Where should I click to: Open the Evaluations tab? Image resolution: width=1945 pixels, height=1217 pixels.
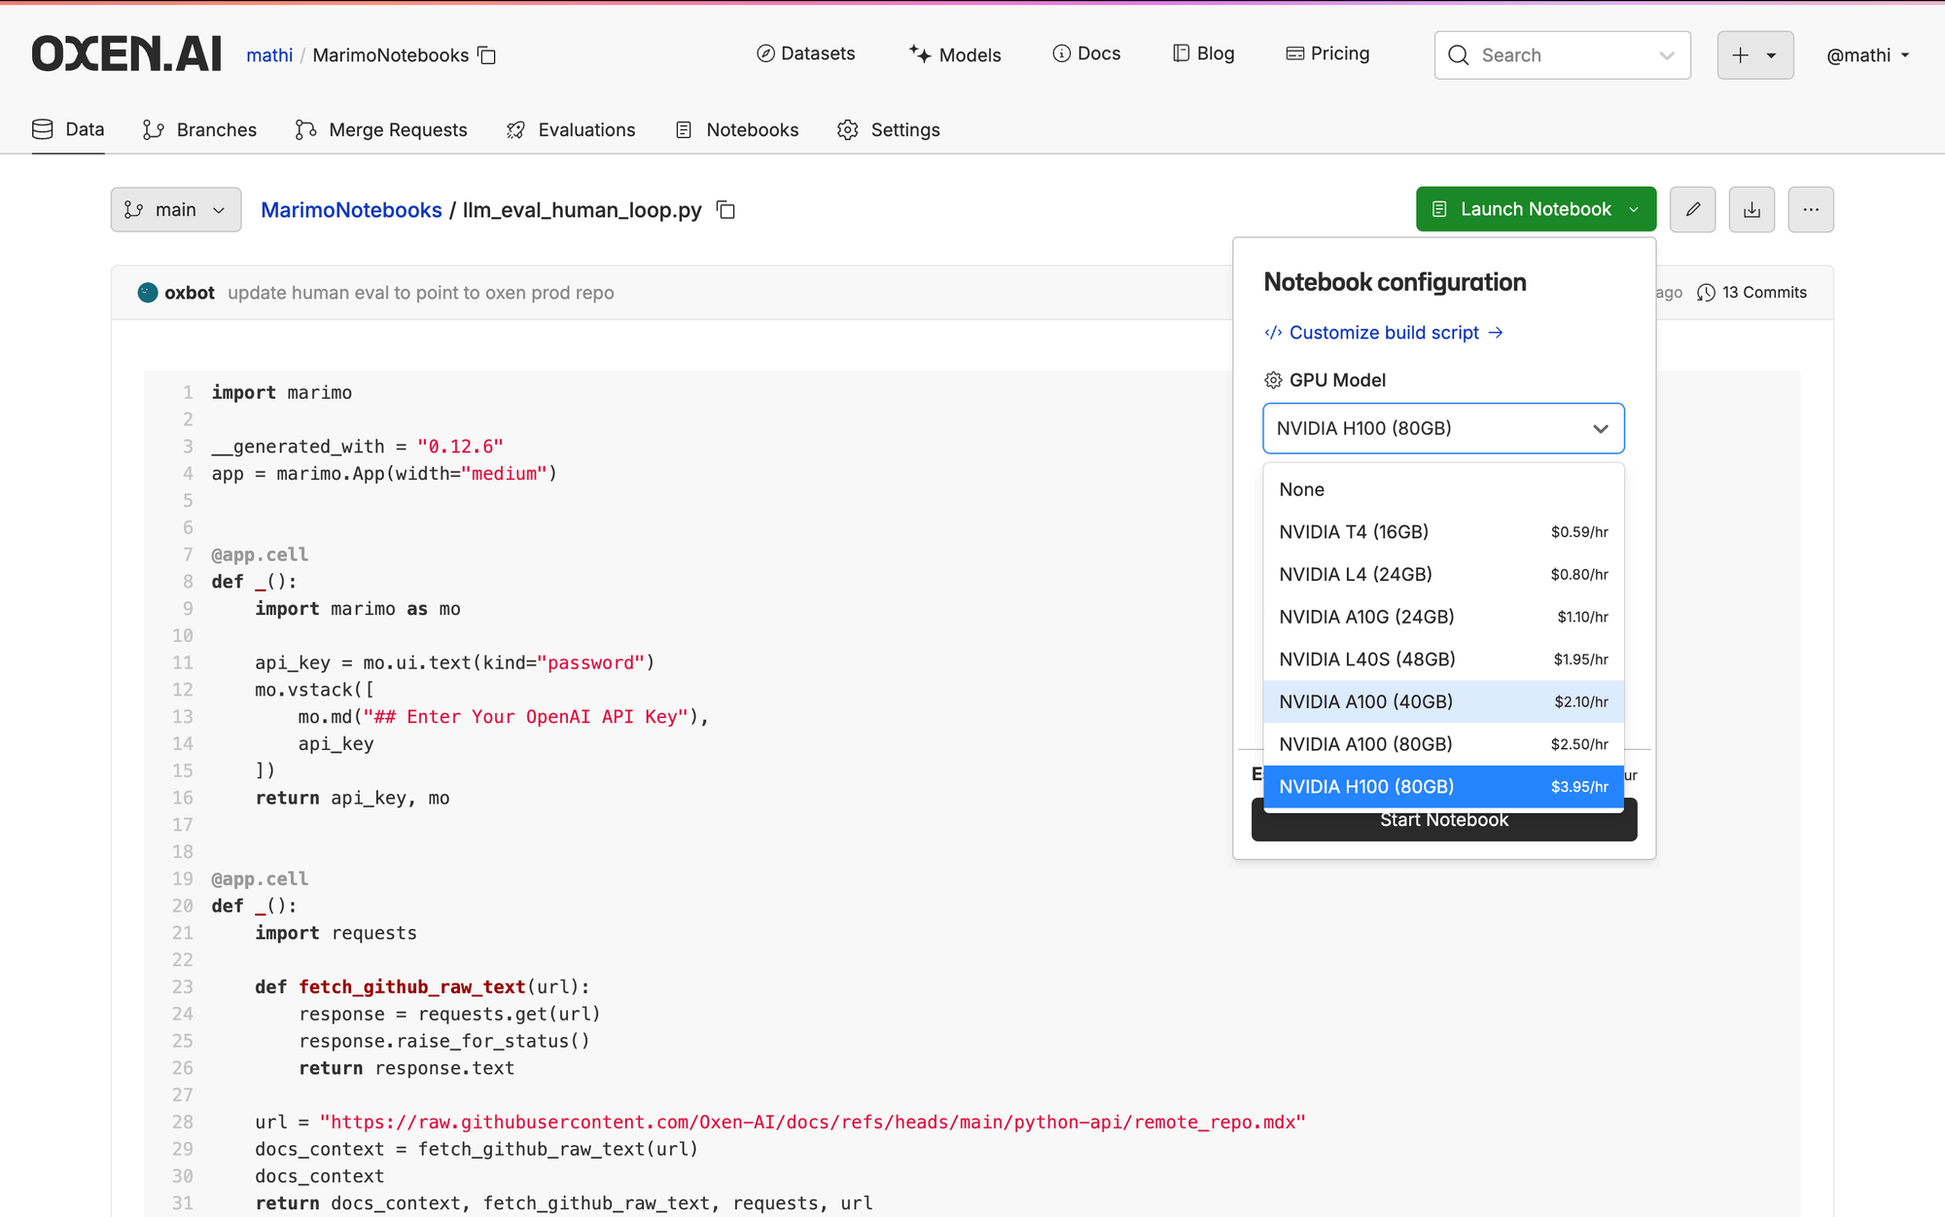(x=571, y=129)
